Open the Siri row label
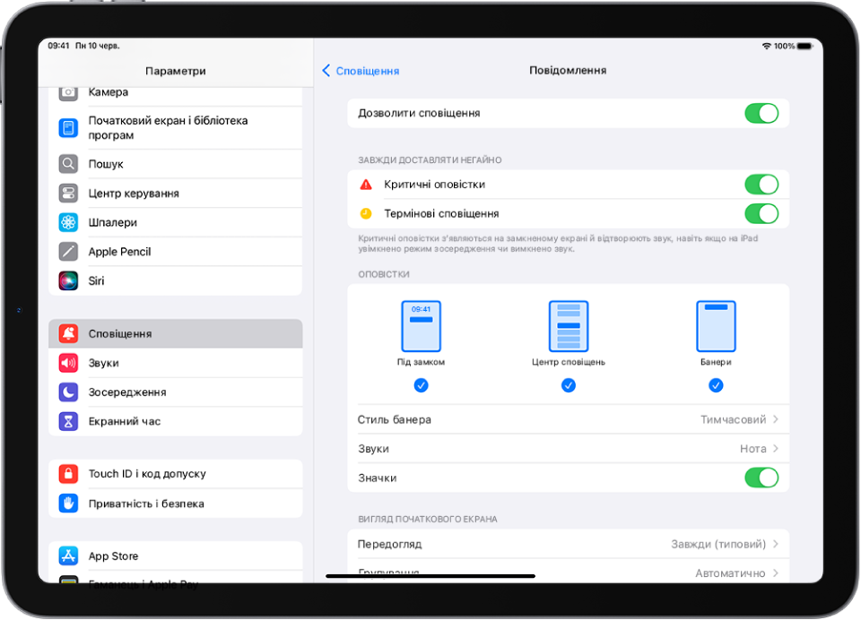Screen dimensions: 861x620 [x=96, y=280]
